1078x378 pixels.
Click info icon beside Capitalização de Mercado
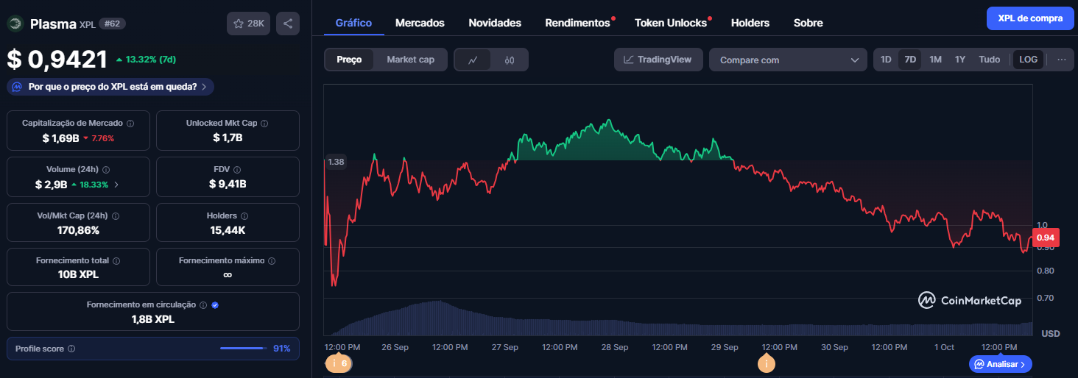(130, 124)
